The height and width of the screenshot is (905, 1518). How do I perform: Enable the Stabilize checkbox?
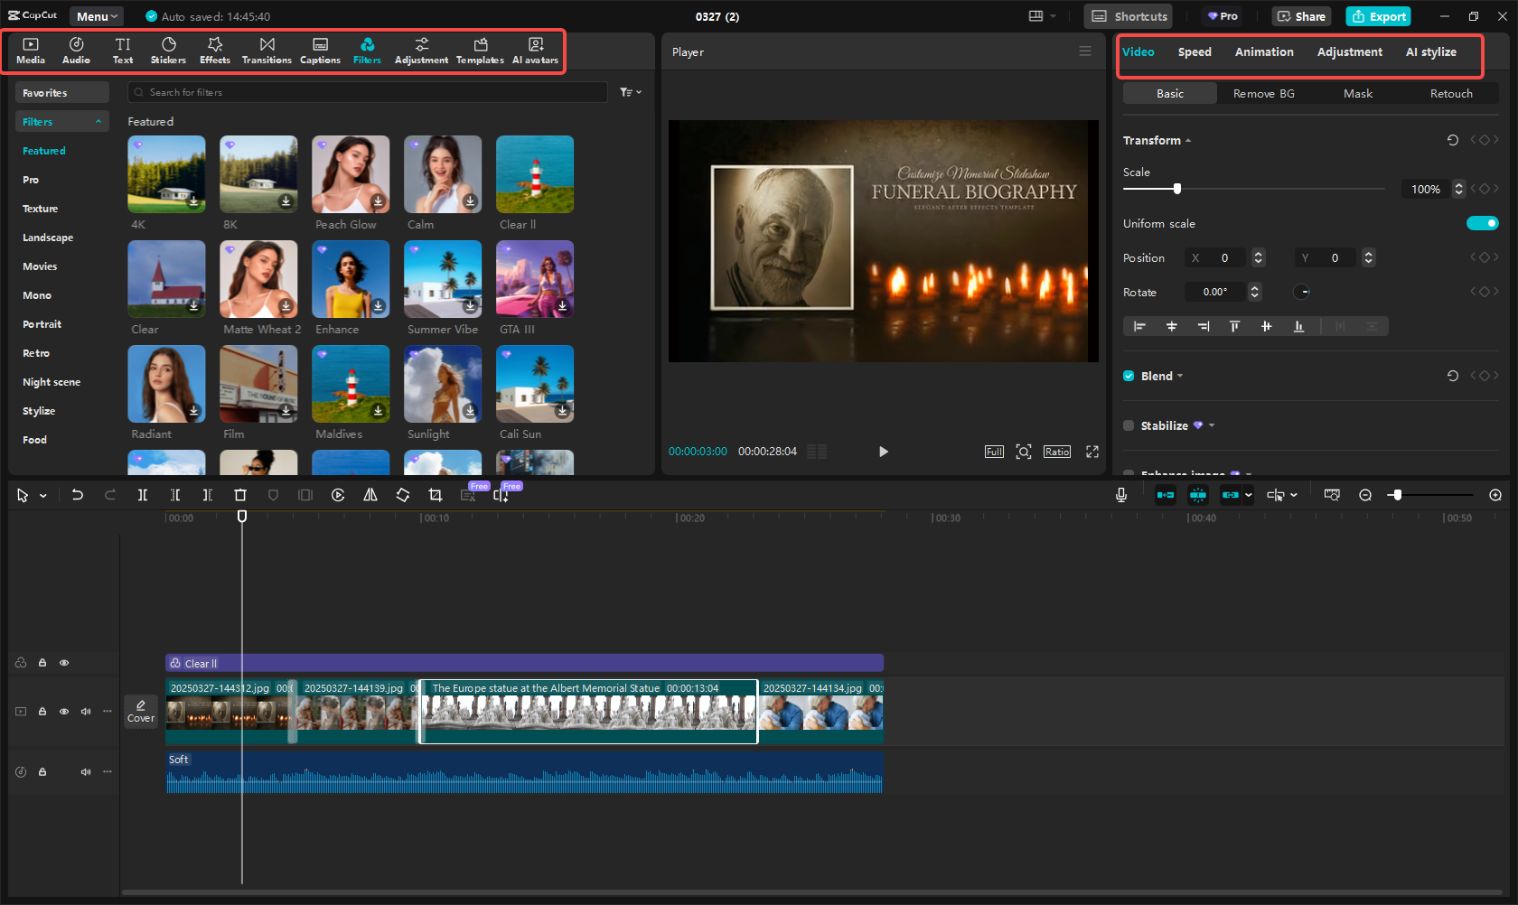click(1129, 425)
